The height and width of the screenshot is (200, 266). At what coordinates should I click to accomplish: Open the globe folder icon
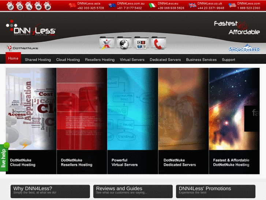[x=124, y=43]
